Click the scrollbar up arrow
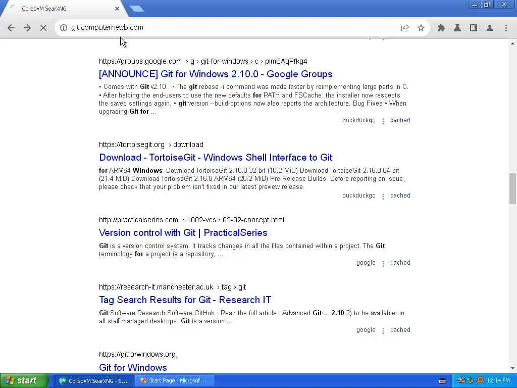 point(512,43)
